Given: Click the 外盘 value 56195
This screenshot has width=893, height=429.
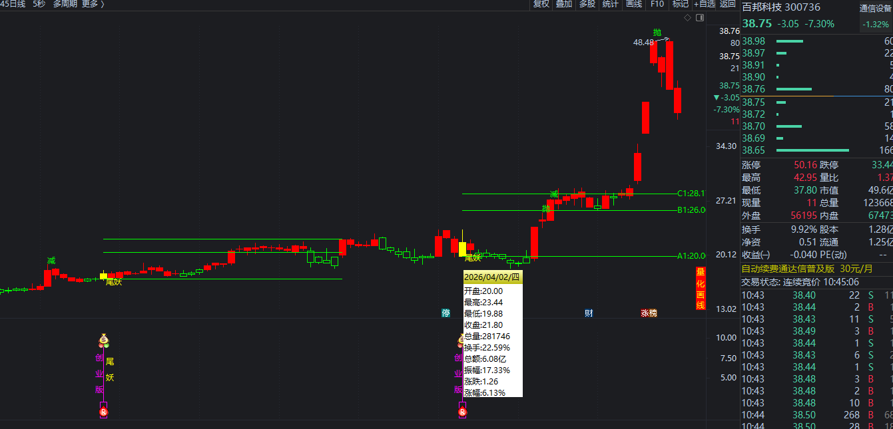Looking at the screenshot, I should tap(804, 215).
